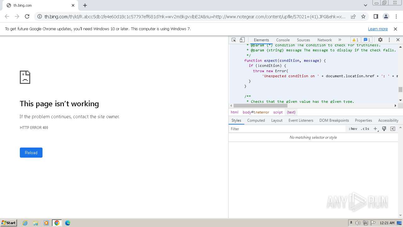
Task: Click the address bar URL
Action: 195,16
